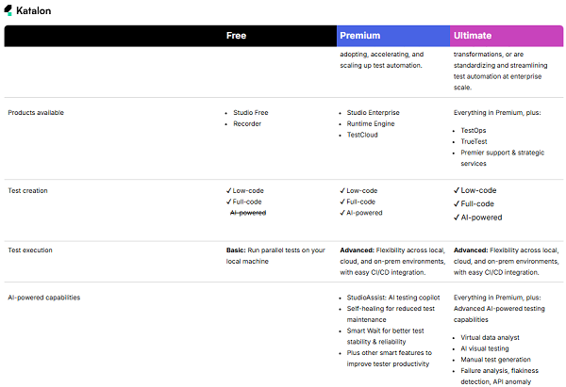This screenshot has height=387, width=566.
Task: Click TestOps in Ultimate products list
Action: (x=474, y=131)
